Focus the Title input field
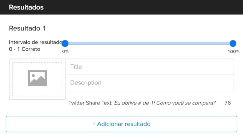 point(150,67)
